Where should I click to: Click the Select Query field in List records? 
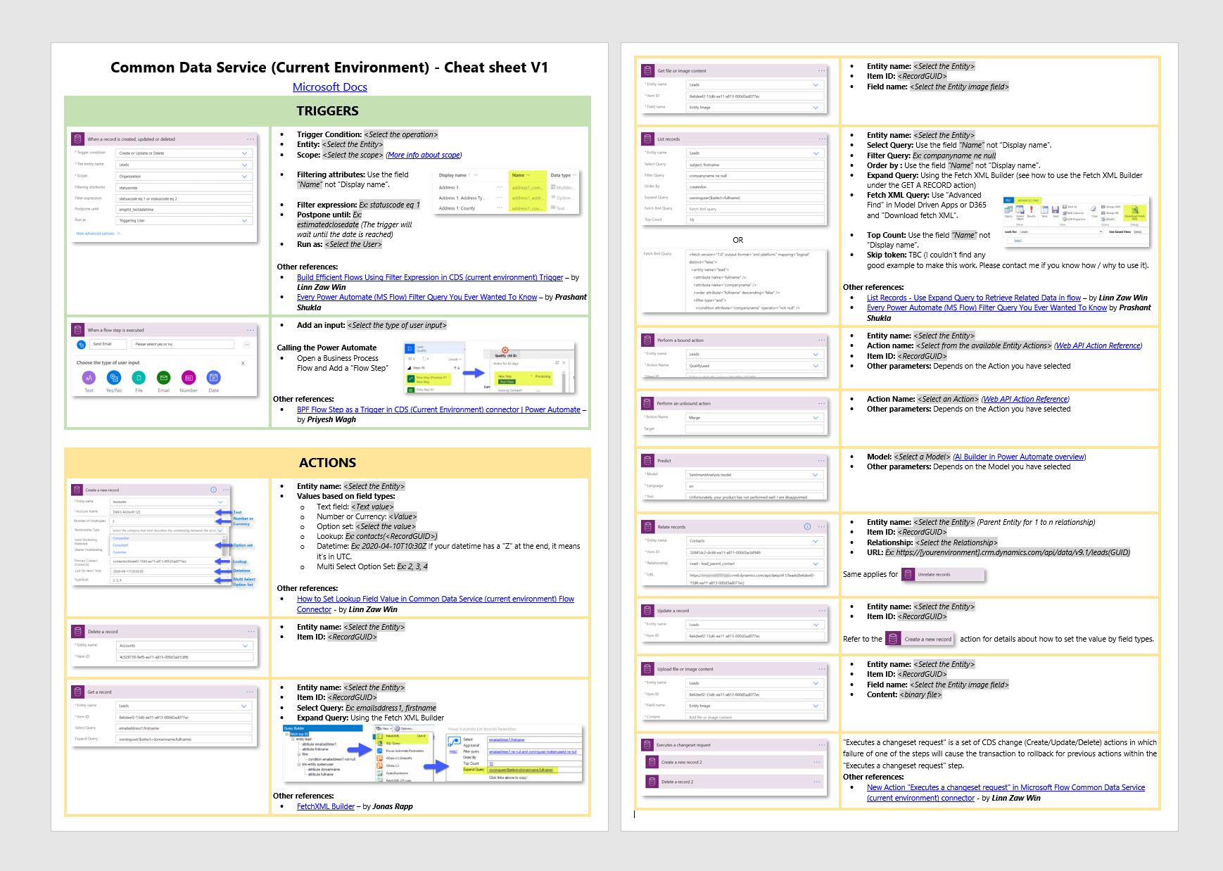point(754,164)
